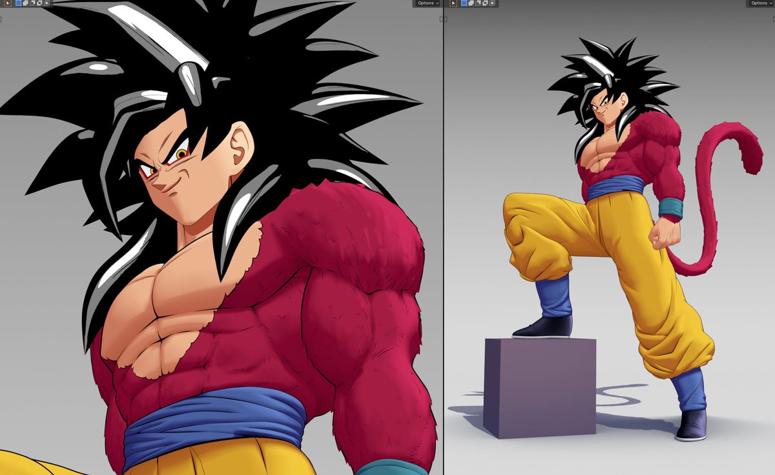Viewport: 775px width, 475px height.
Task: Open the left viewport Options dropdown
Action: tap(427, 3)
